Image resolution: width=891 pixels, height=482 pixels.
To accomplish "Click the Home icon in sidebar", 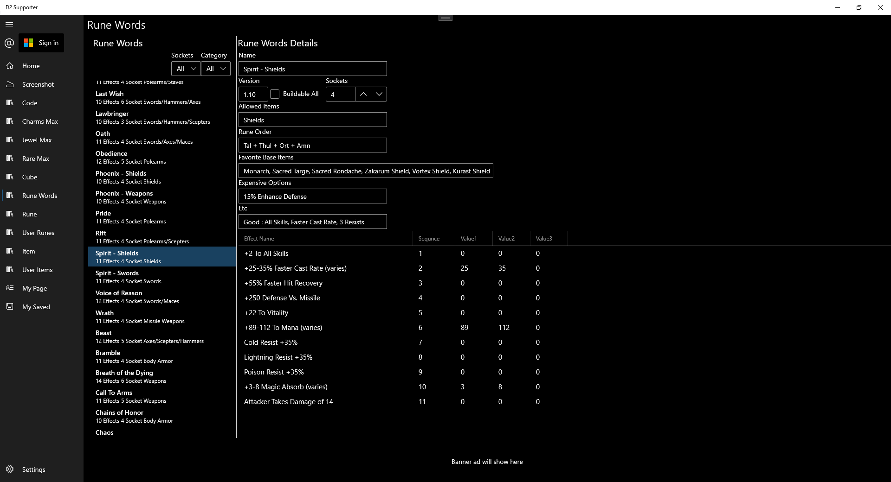I will 10,66.
